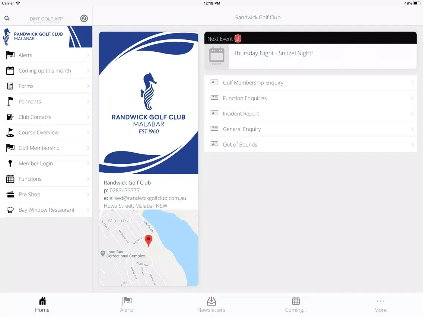
Task: Tap the red location pin on map
Action: [x=148, y=240]
